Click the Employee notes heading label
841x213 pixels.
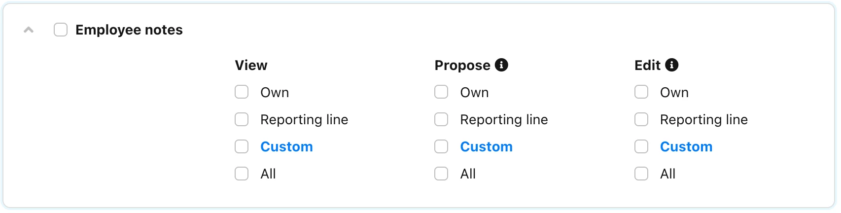[129, 30]
